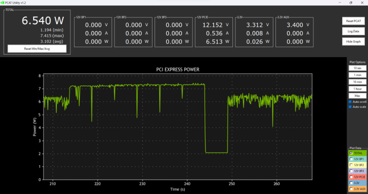Click Reset Min/Max/Avg button
Image resolution: width=368 pixels, height=194 pixels.
[x=37, y=49]
